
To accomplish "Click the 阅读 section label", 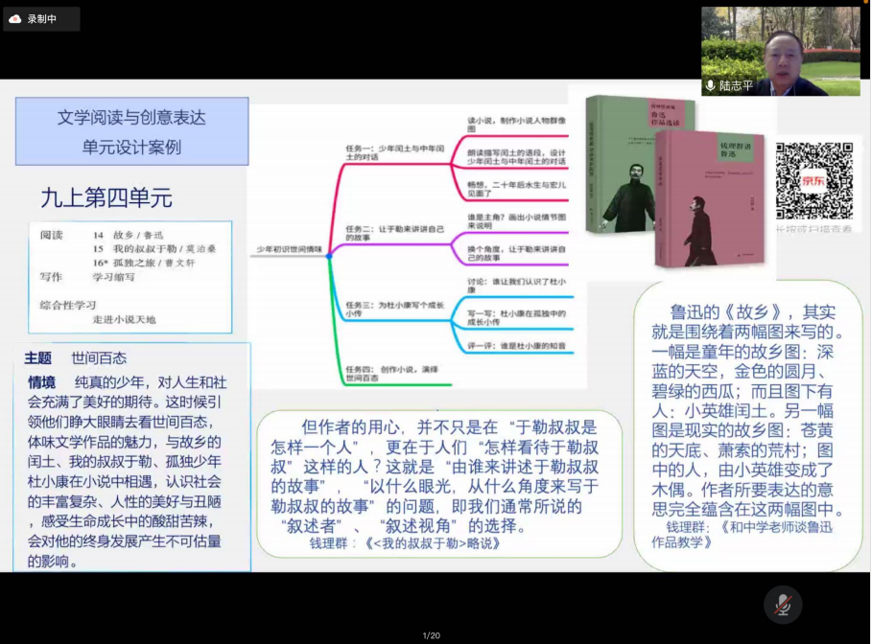I will click(x=52, y=235).
